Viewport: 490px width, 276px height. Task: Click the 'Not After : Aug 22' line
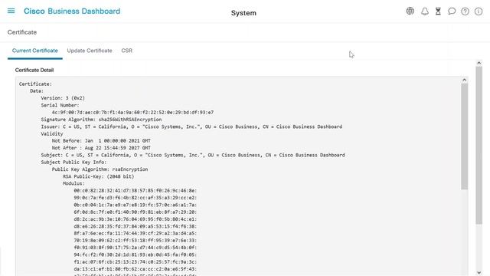[x=101, y=148]
